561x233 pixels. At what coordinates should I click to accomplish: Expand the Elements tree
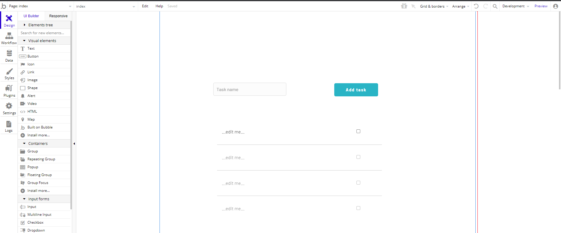pos(44,25)
